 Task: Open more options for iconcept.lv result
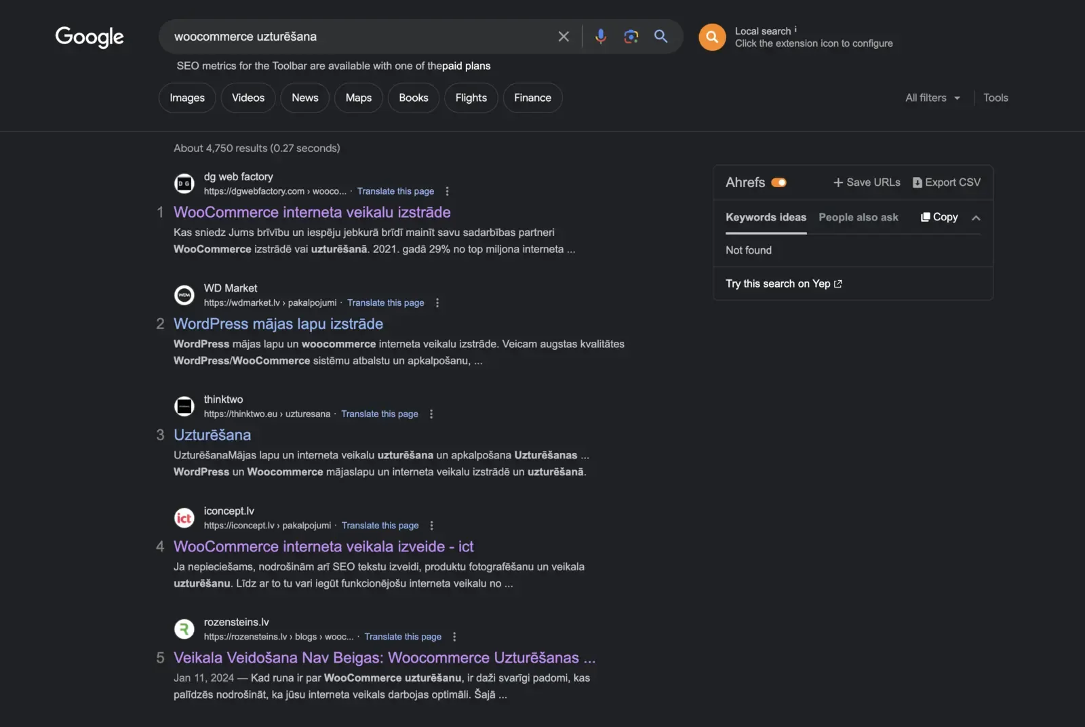point(431,526)
